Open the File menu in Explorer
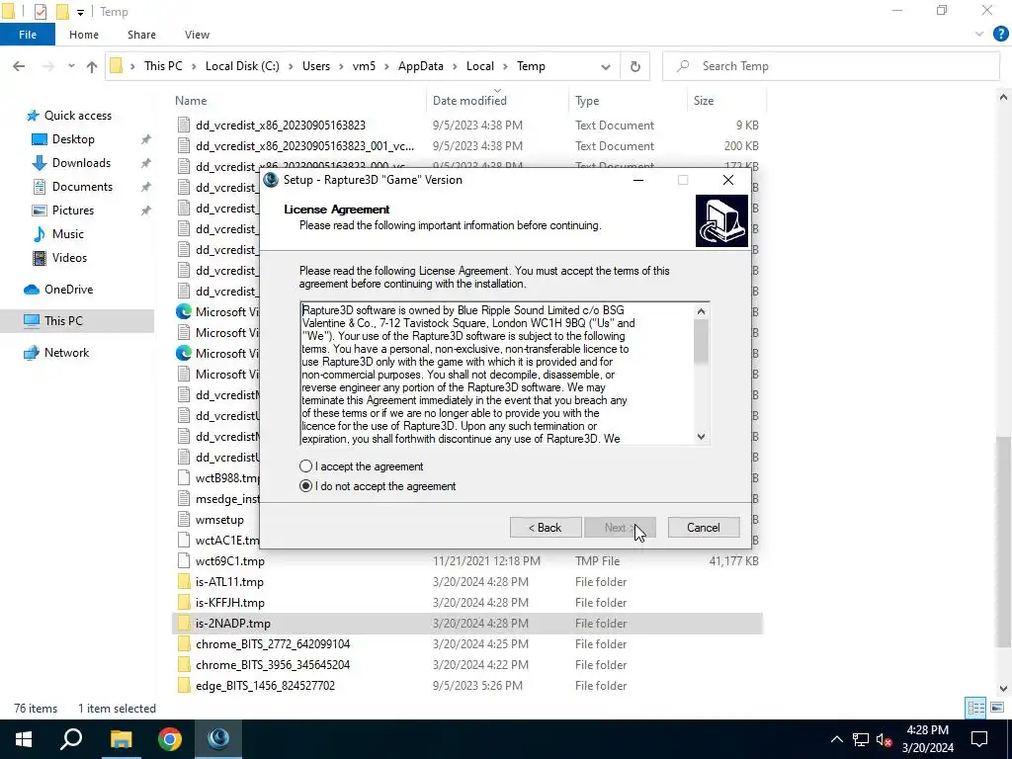The width and height of the screenshot is (1012, 759). pos(28,35)
